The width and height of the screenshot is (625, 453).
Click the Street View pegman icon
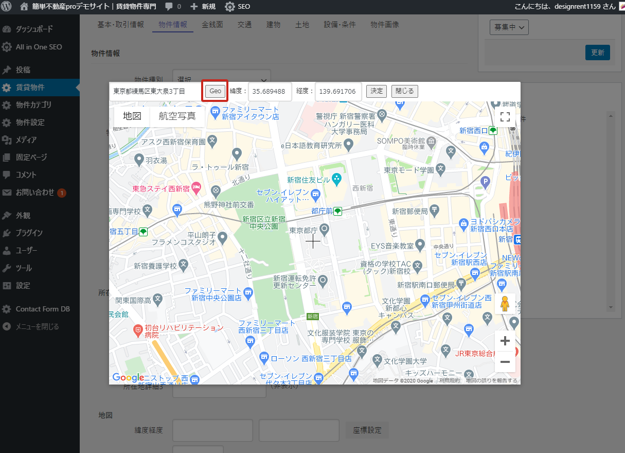pyautogui.click(x=505, y=304)
